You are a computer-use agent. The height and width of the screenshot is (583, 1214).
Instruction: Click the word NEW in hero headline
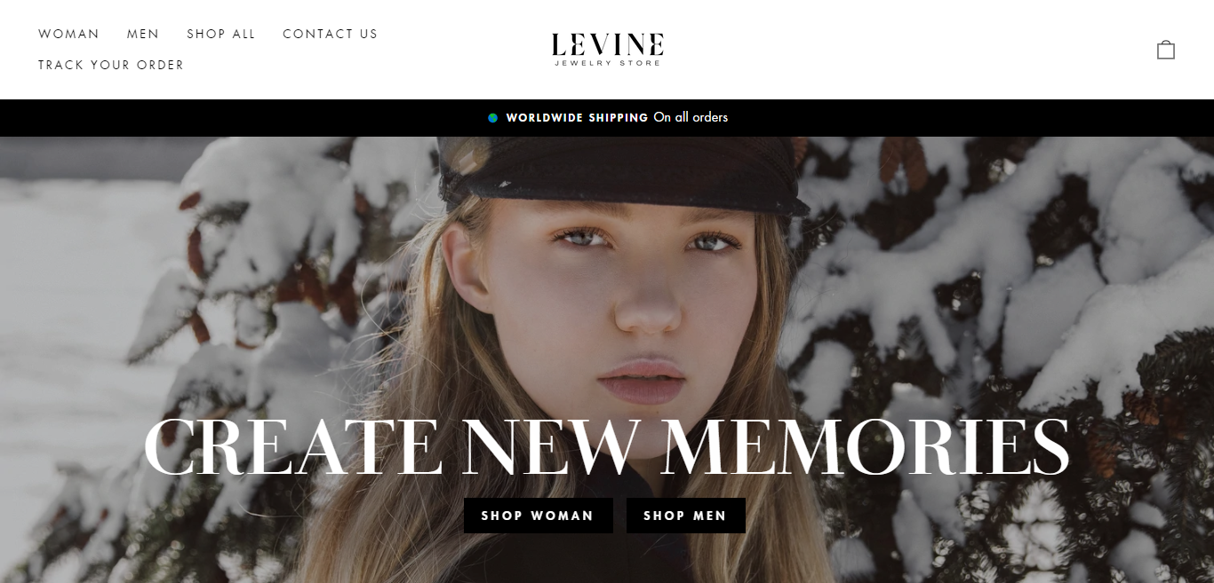(552, 447)
